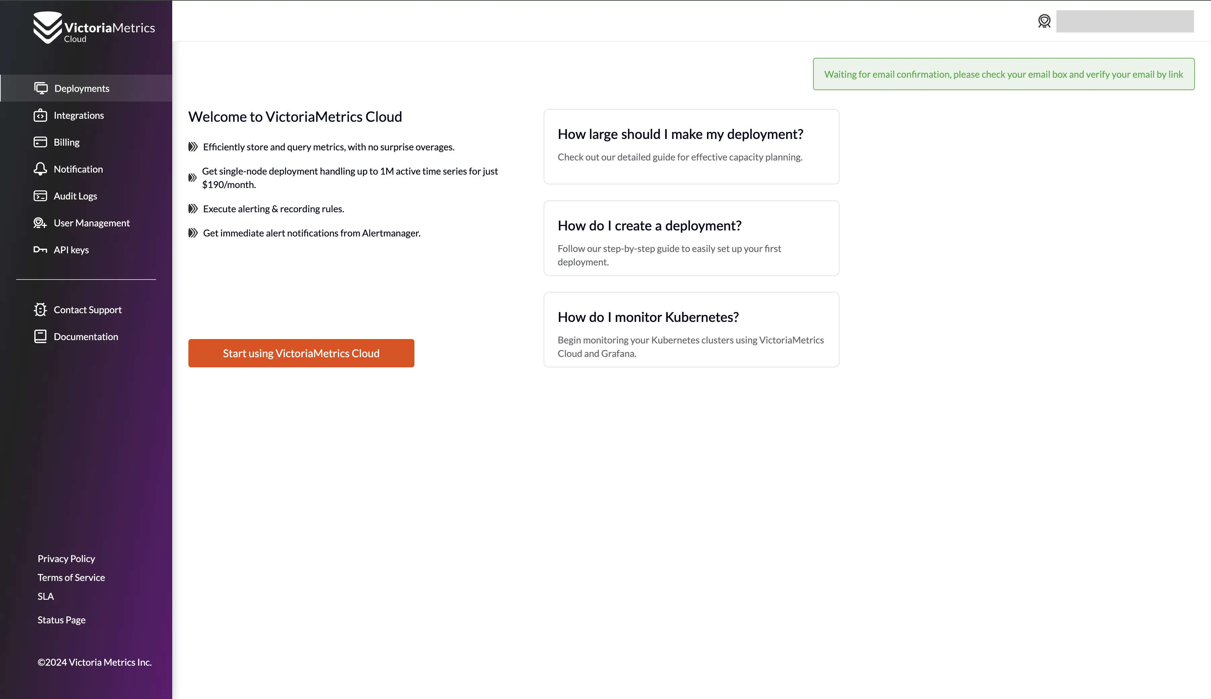
Task: Click the Notification bell icon
Action: pos(40,169)
